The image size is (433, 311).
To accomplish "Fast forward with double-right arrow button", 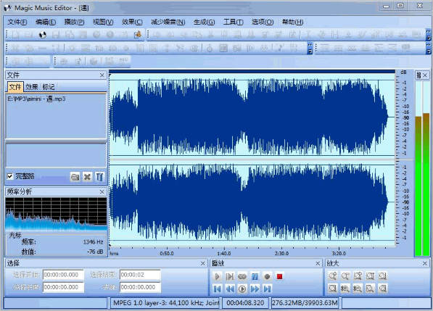I will (255, 289).
